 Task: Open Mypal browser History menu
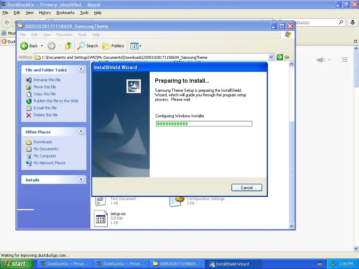(x=45, y=13)
